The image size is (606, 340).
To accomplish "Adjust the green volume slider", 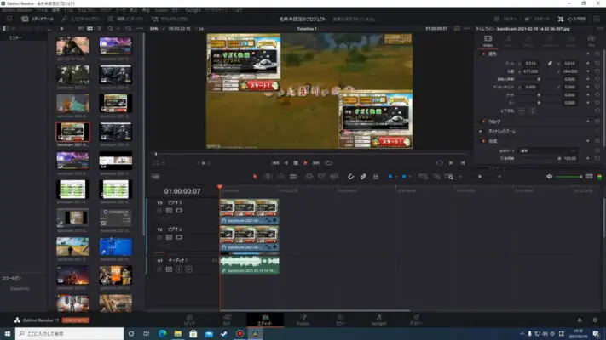I will pyautogui.click(x=568, y=177).
